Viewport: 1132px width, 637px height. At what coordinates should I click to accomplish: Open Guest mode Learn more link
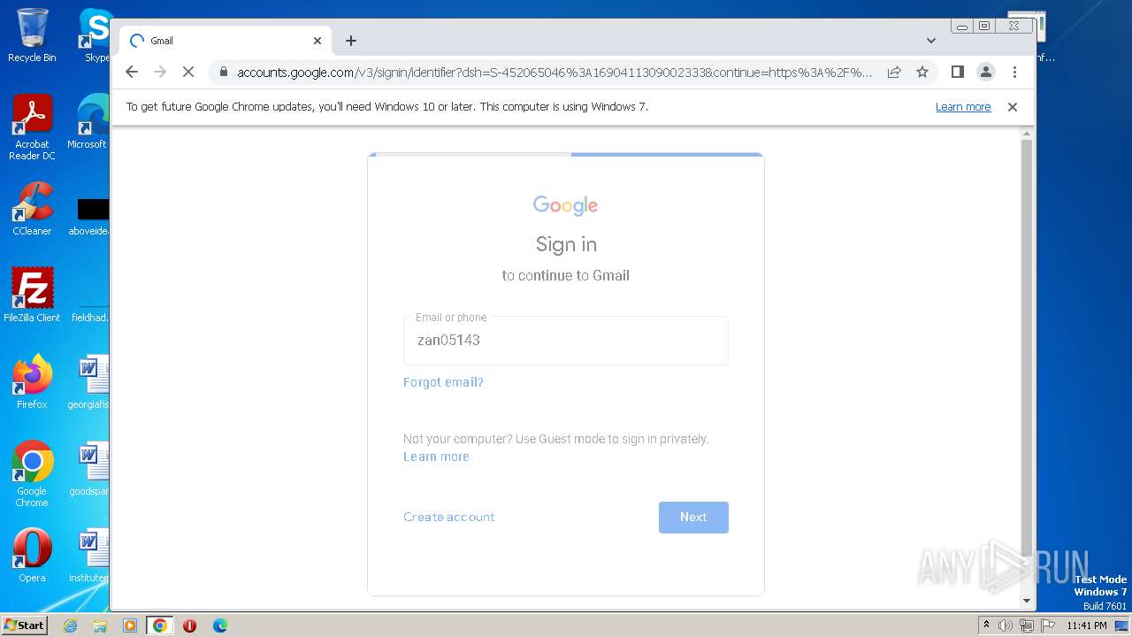coord(436,457)
